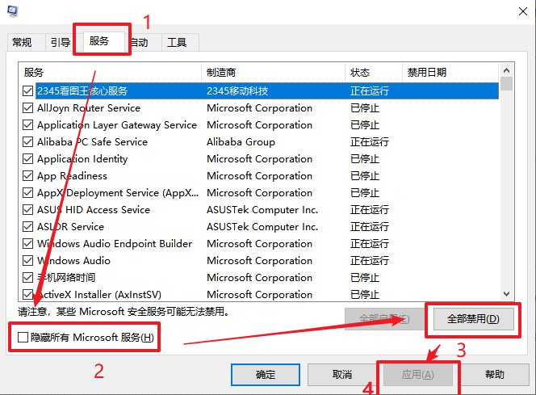This screenshot has height=395, width=536.
Task: Select Application Layer Gateway Service row name
Action: pos(117,125)
